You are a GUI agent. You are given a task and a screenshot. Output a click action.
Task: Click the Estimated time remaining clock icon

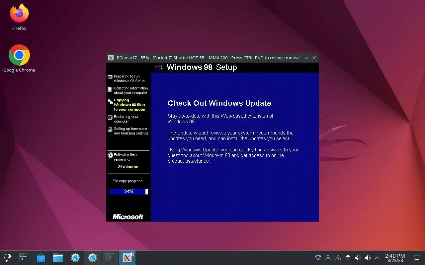(110, 155)
